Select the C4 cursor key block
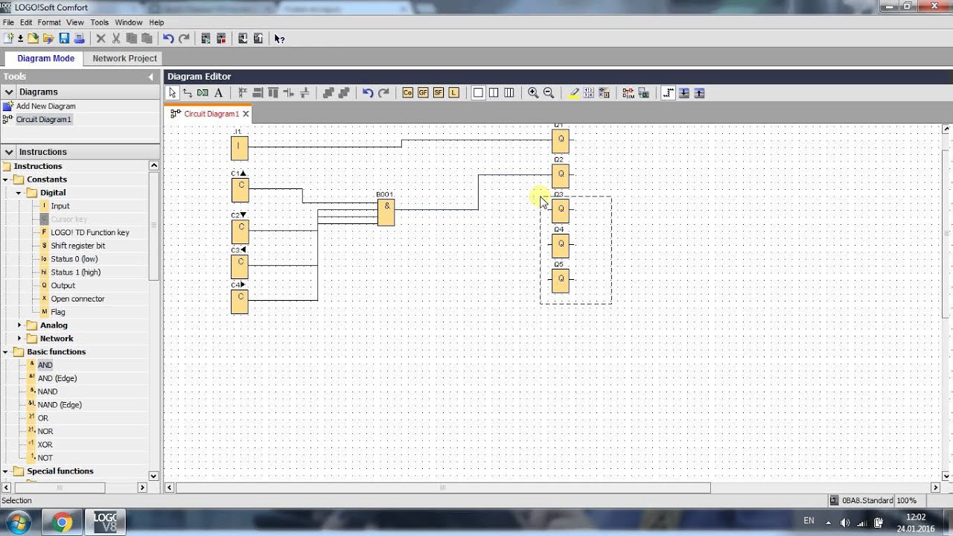The image size is (953, 536). coord(240,301)
